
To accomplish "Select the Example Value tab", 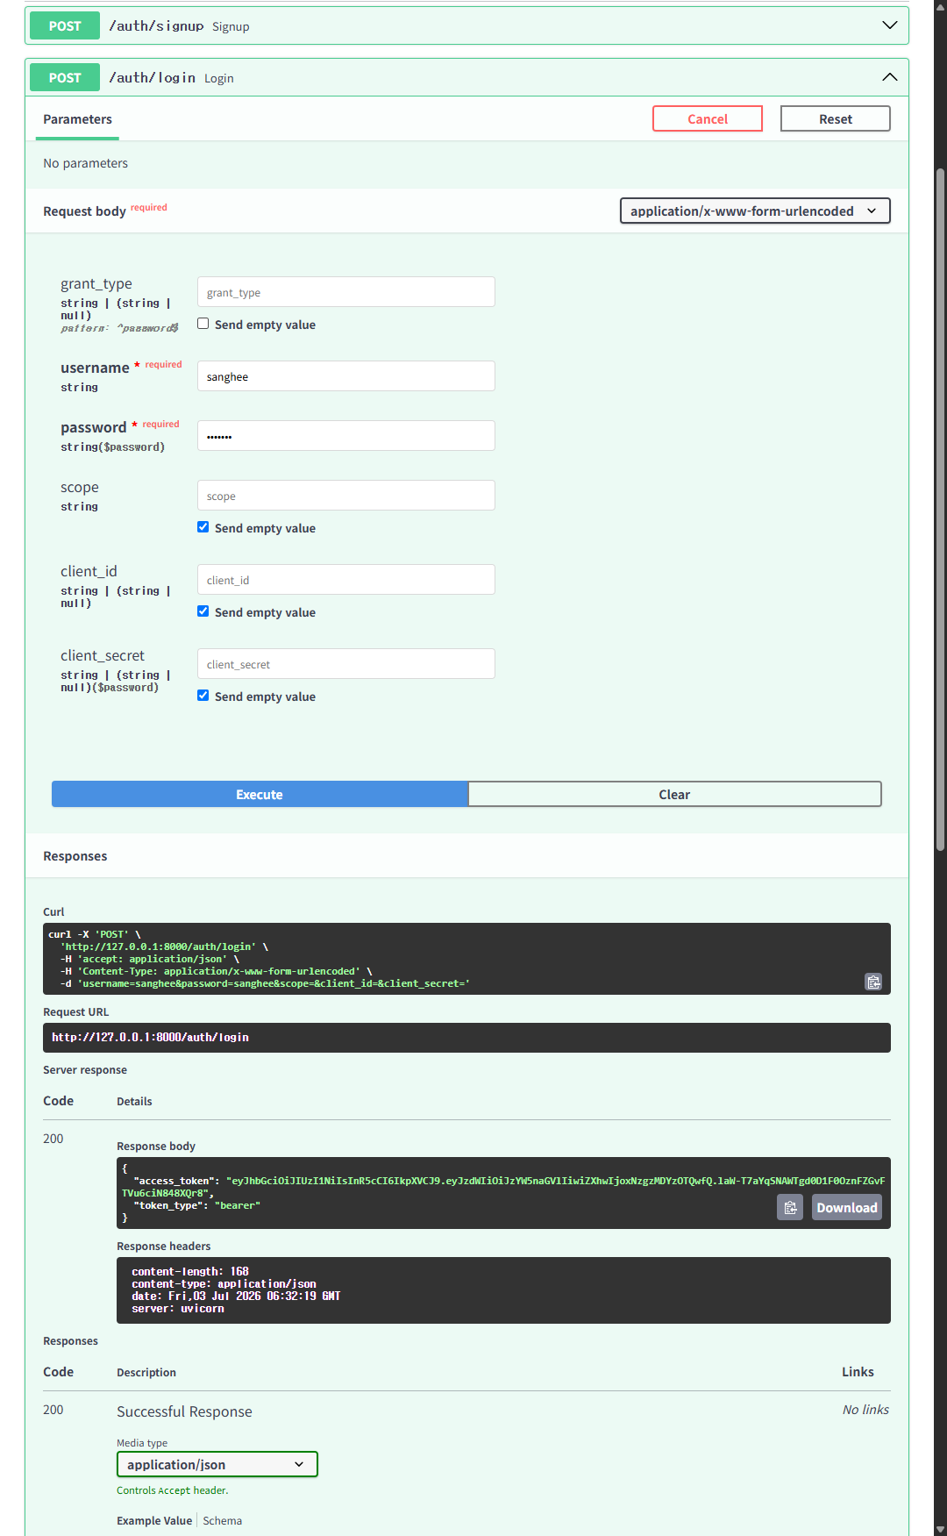I will click(x=154, y=1521).
